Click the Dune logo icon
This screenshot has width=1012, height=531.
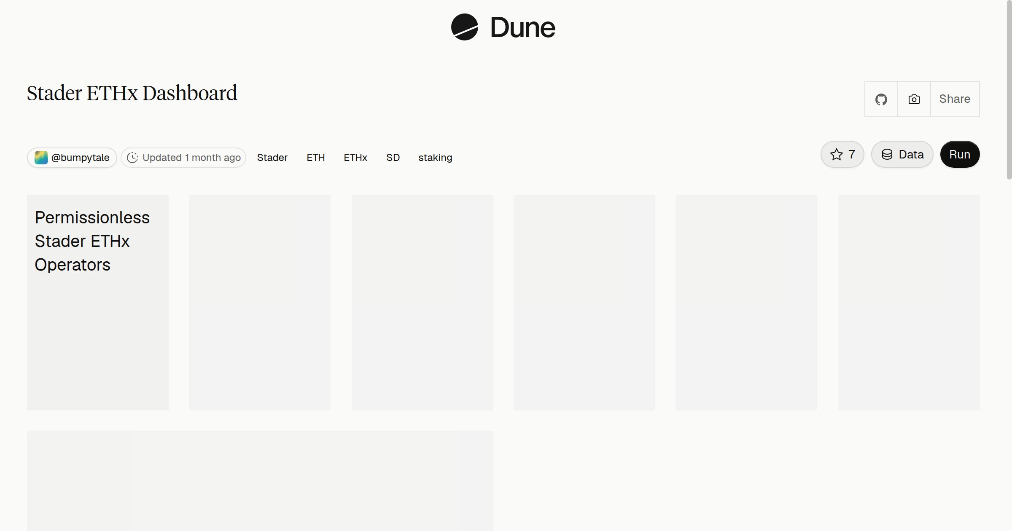[464, 27]
